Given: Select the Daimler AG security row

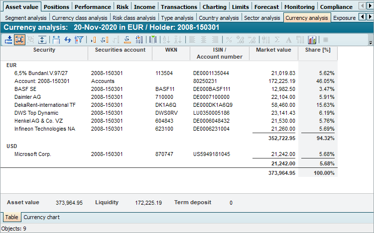Looking at the screenshot, I should coord(28,97).
